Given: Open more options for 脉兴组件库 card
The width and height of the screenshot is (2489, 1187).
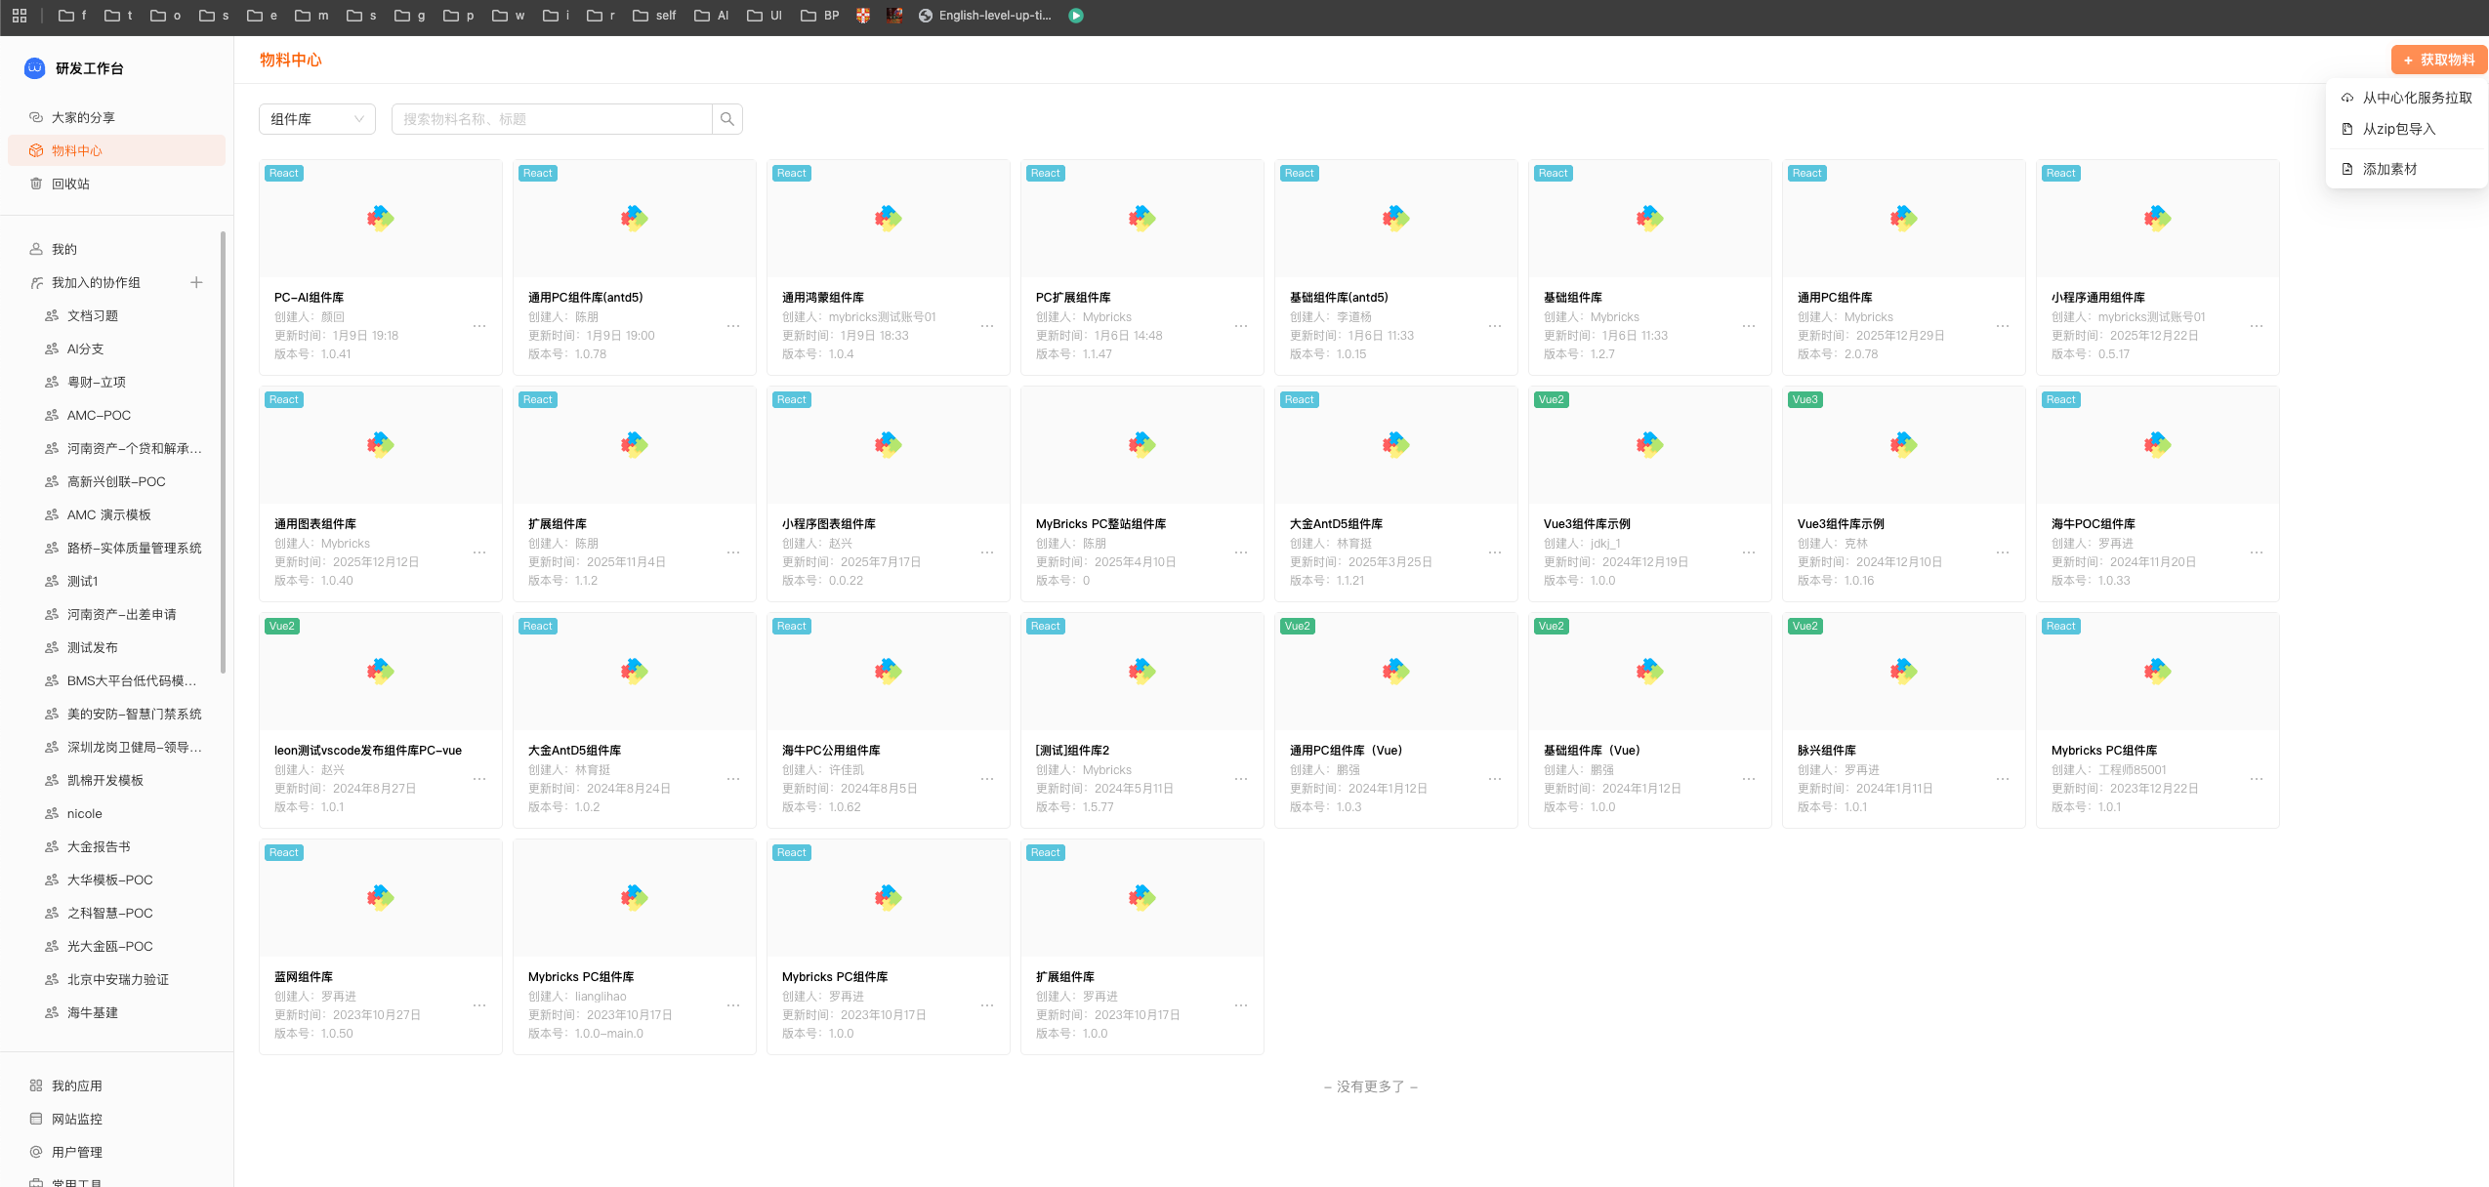Looking at the screenshot, I should [x=2003, y=779].
